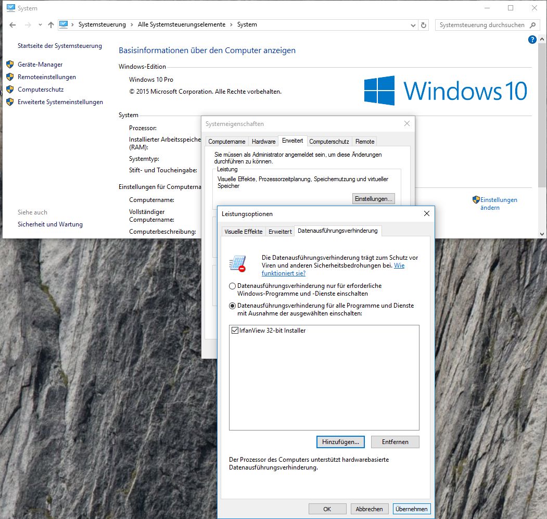
Task: Apply changes with Übernehmen button
Action: (412, 509)
